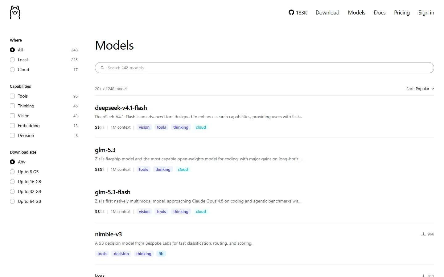
Task: Choose Up to 16 GB size
Action: pos(12,182)
